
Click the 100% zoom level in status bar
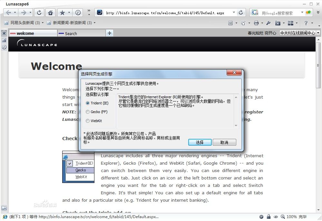[x=292, y=217]
